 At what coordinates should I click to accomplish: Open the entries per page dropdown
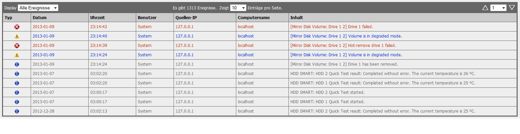[x=238, y=8]
